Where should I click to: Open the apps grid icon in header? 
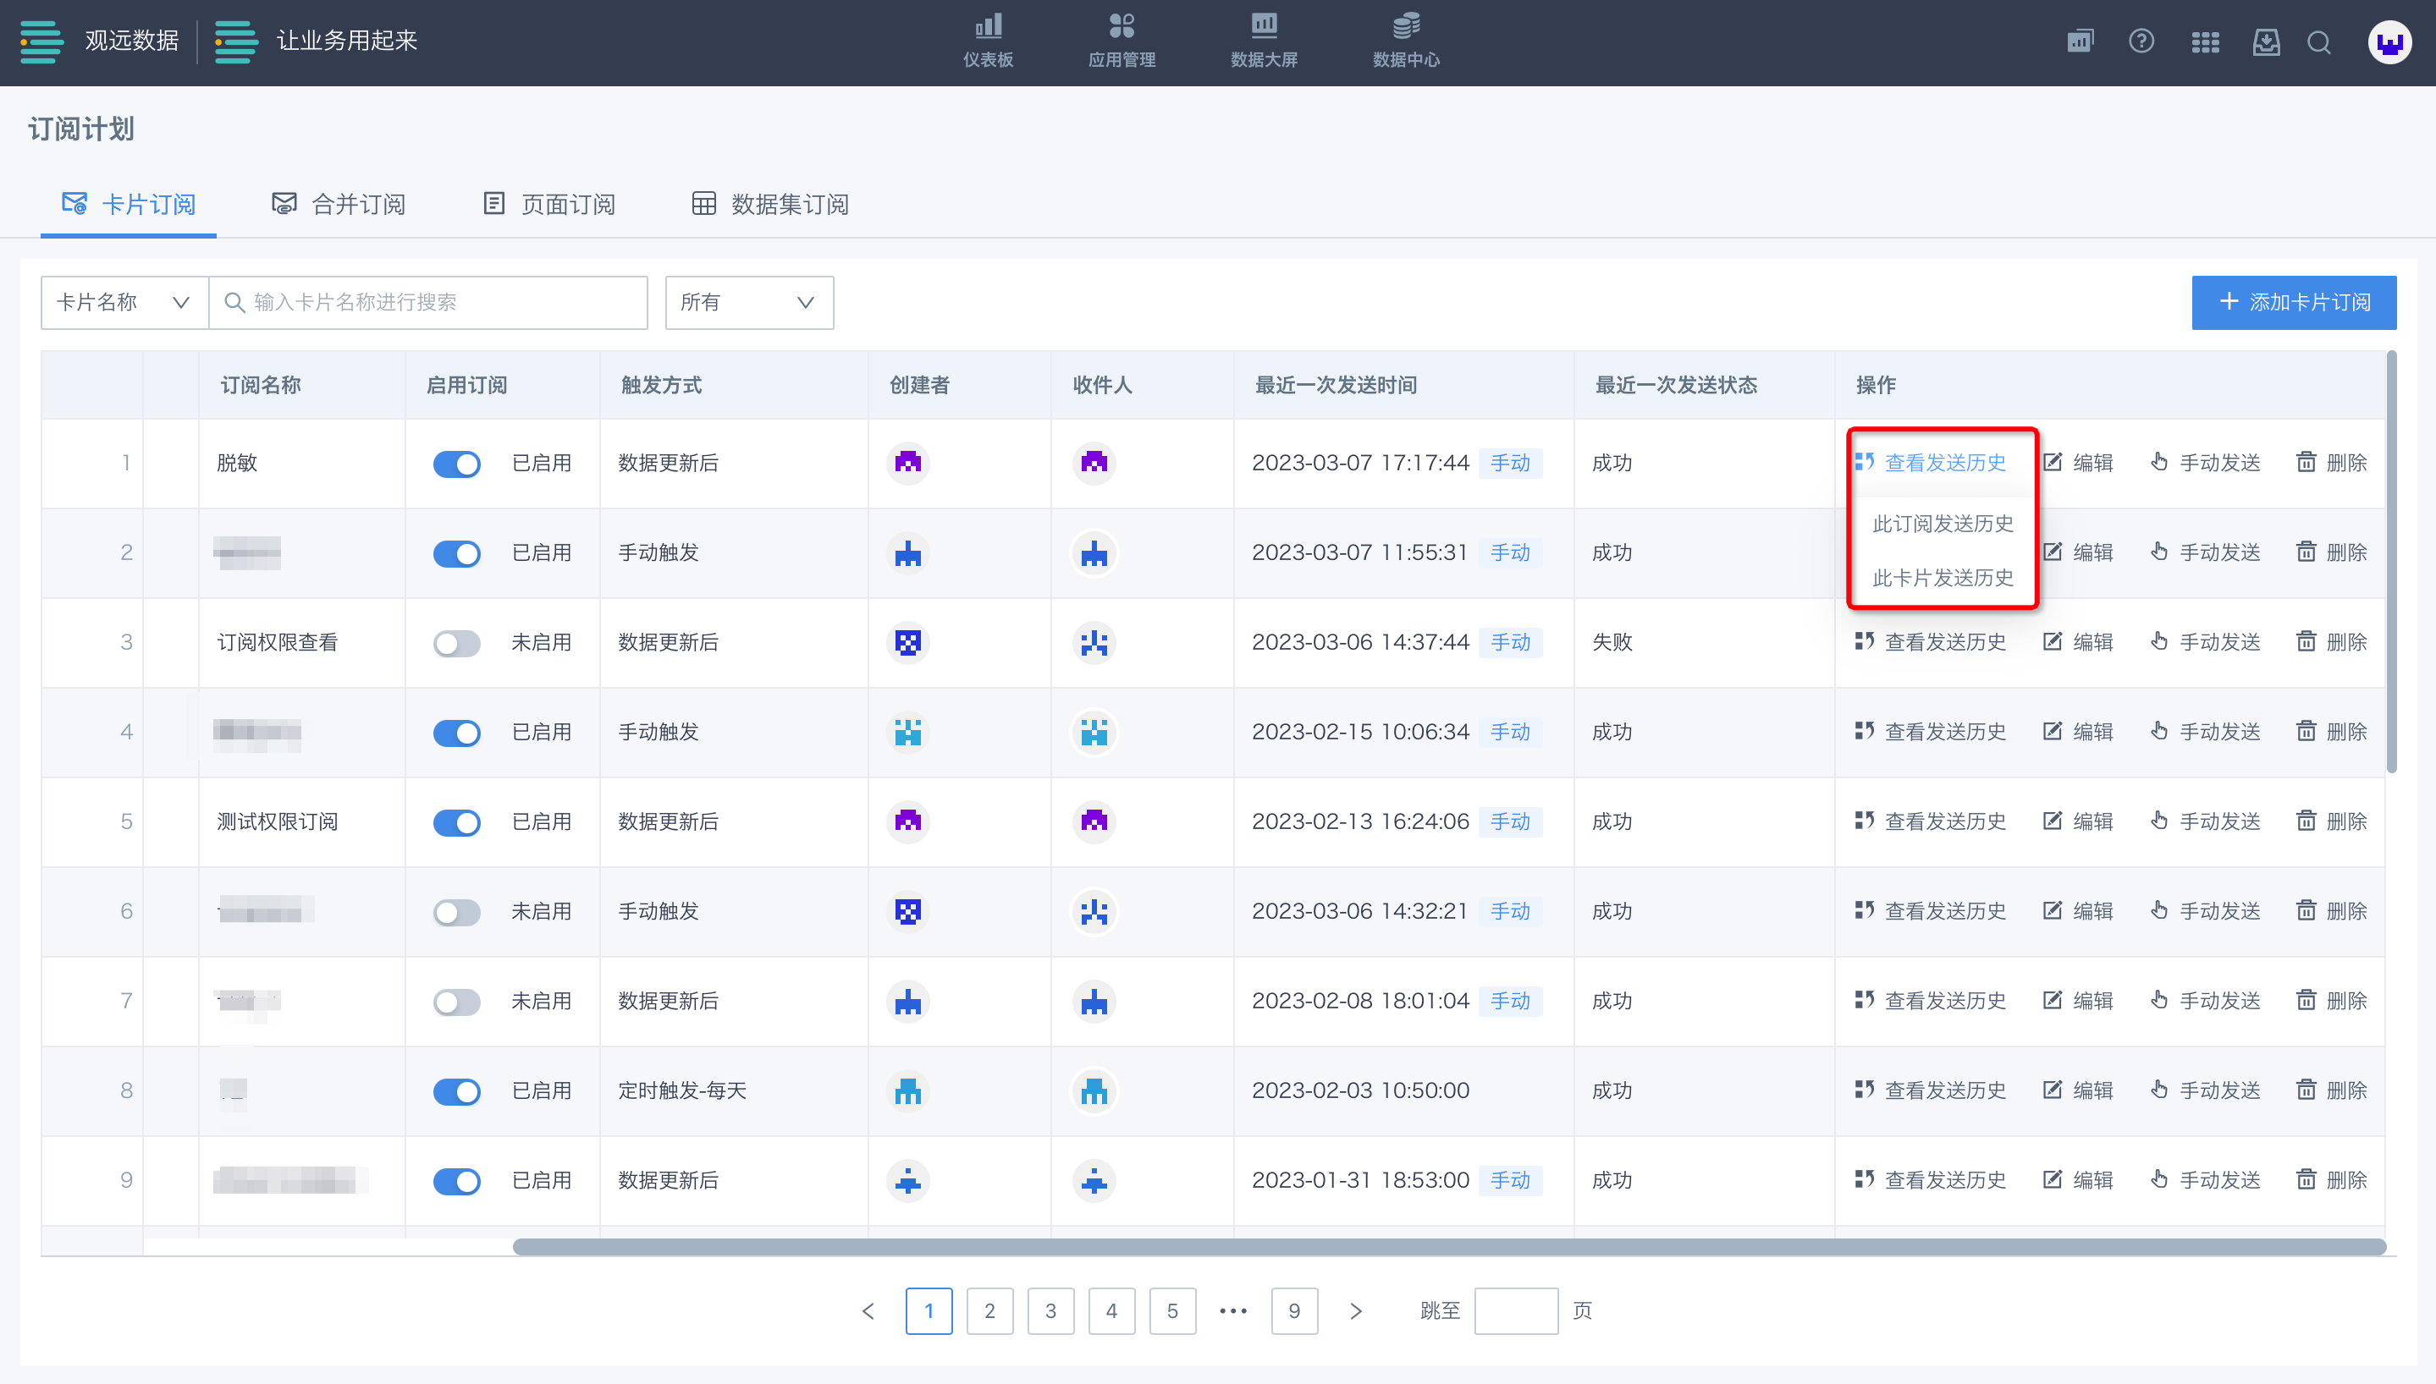point(2205,41)
